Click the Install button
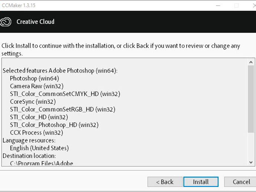 (x=201, y=182)
